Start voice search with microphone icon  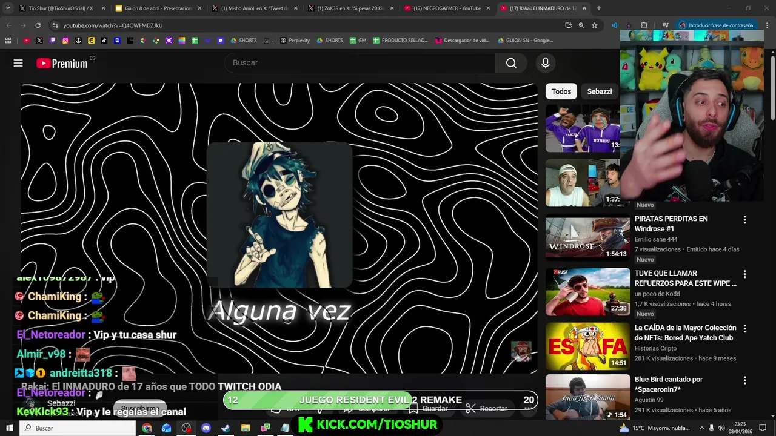coord(545,63)
